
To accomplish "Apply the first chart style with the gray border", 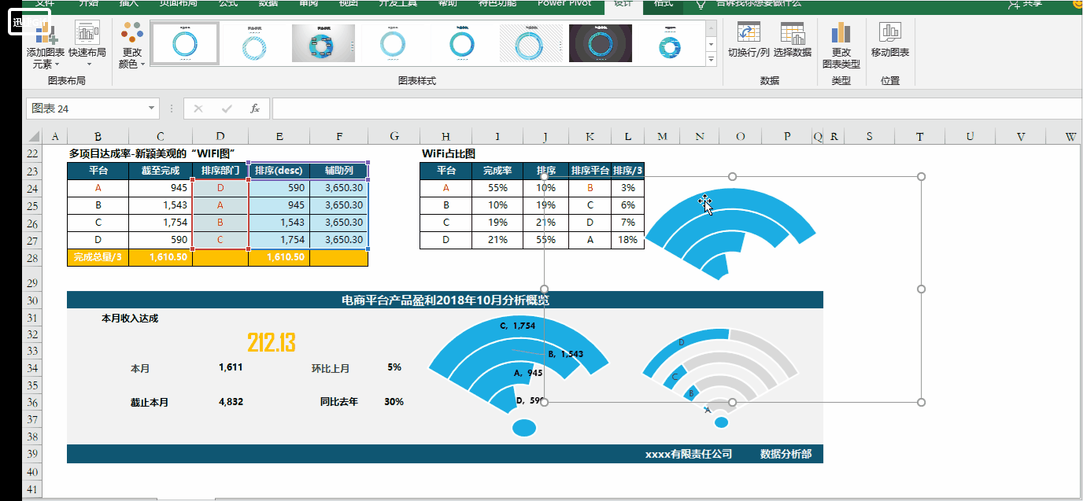I will (185, 42).
